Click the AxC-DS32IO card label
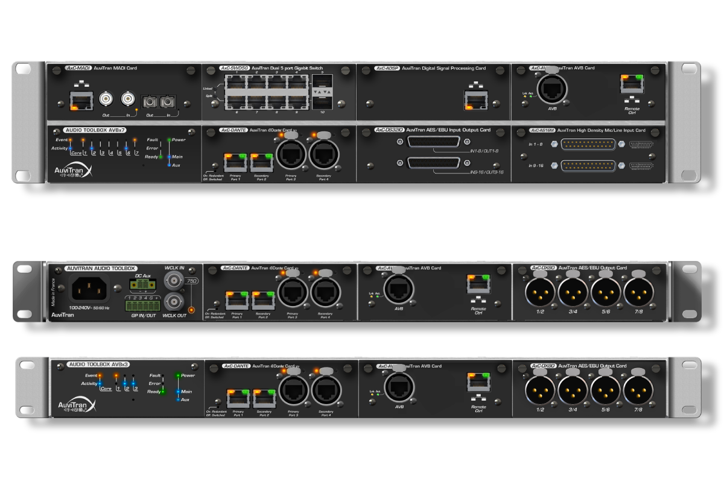724x482 pixels. [x=389, y=130]
